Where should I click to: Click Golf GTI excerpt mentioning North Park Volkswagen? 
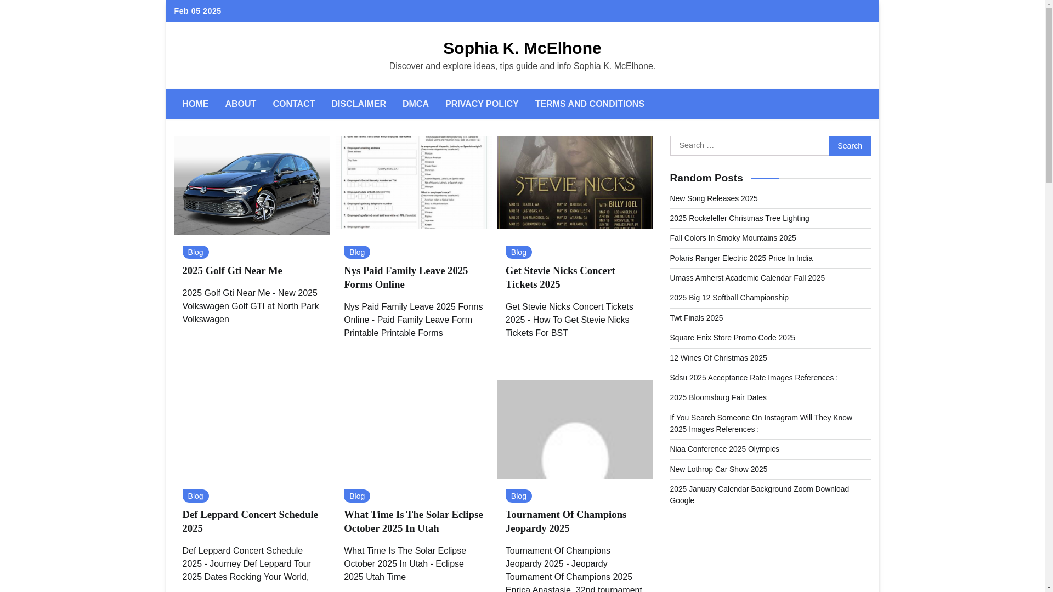[250, 306]
